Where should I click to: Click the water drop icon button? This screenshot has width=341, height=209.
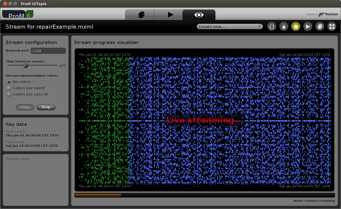[284, 26]
